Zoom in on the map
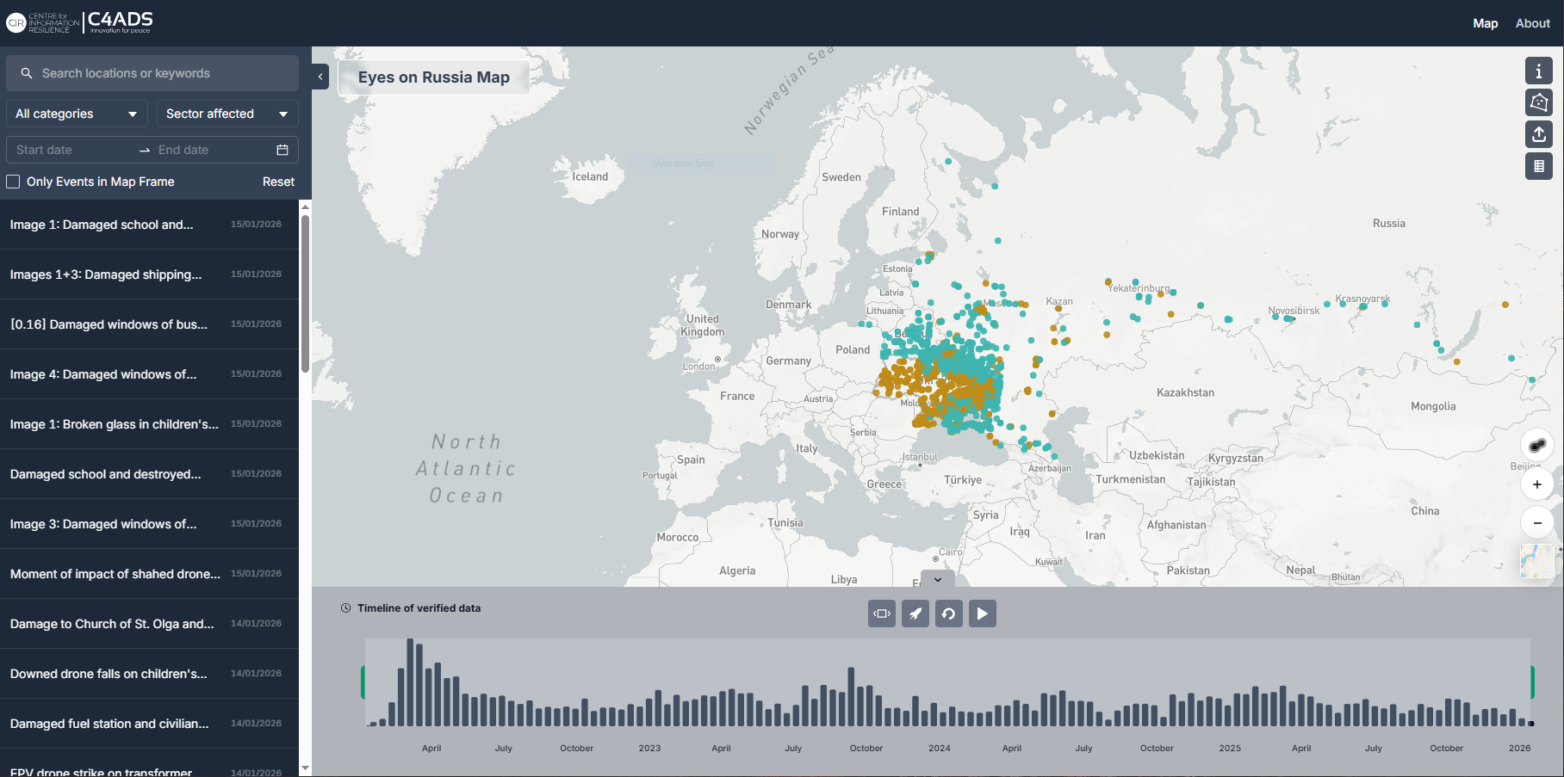 1536,484
